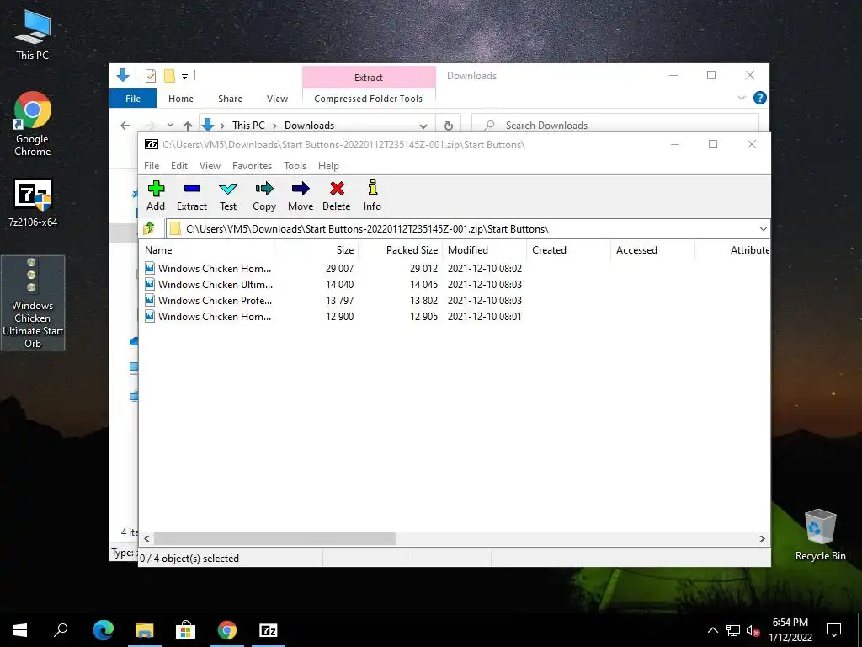Open Compressed Folder Tools tab in Explorer

pyautogui.click(x=369, y=99)
